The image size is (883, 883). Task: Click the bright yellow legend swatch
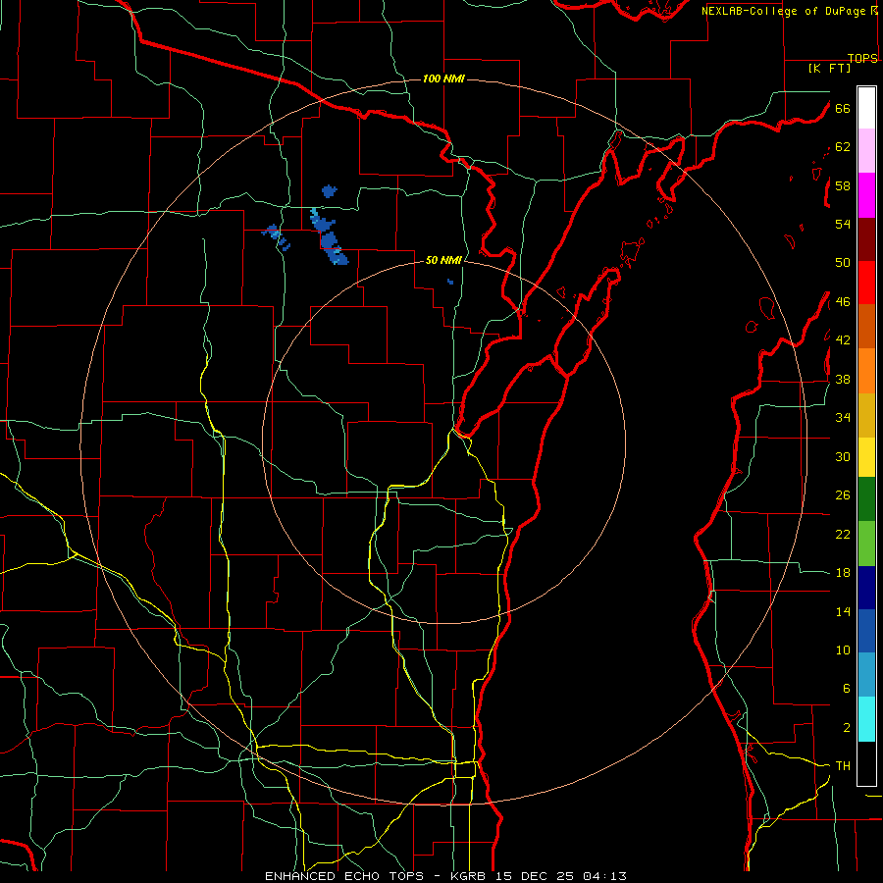[x=866, y=457]
